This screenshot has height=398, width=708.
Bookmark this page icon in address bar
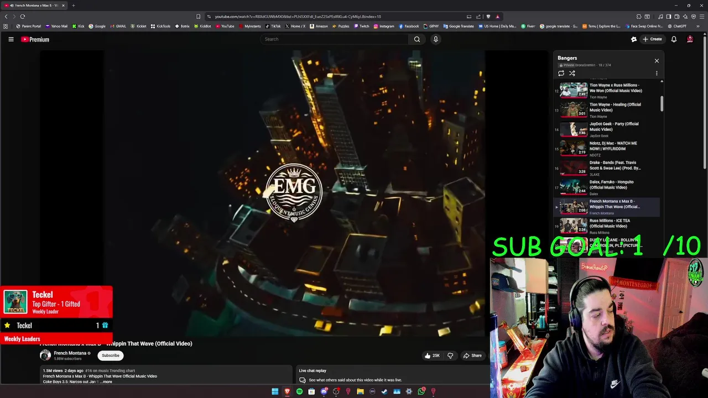pos(198,17)
